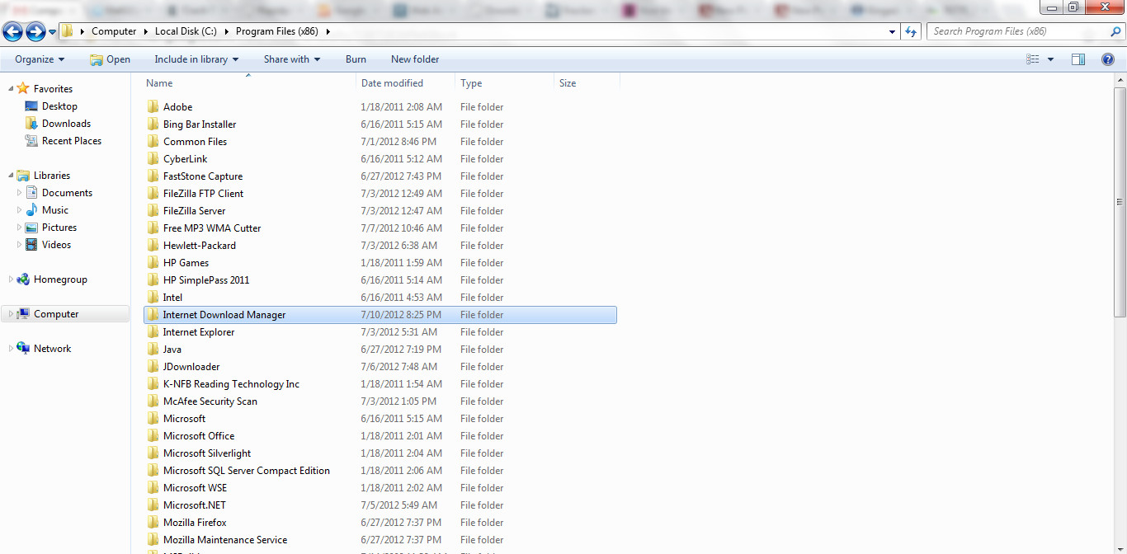Select Computer in the navigation pane

click(x=56, y=314)
